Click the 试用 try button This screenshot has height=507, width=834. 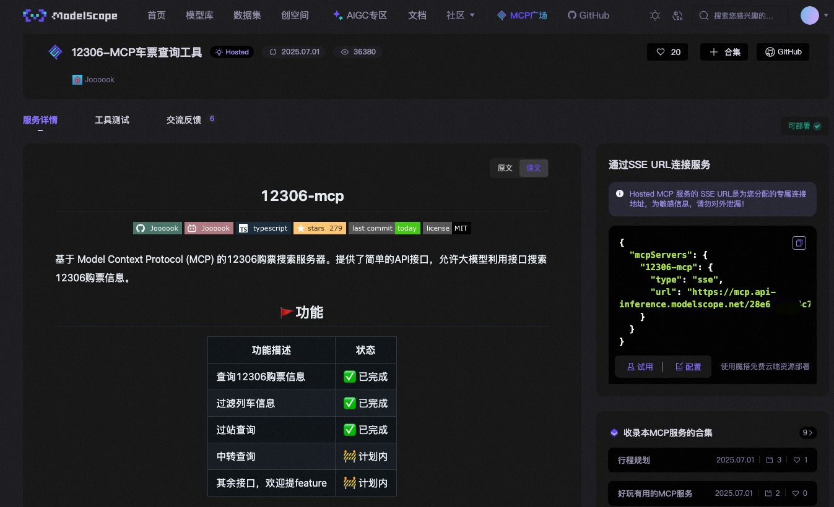640,367
